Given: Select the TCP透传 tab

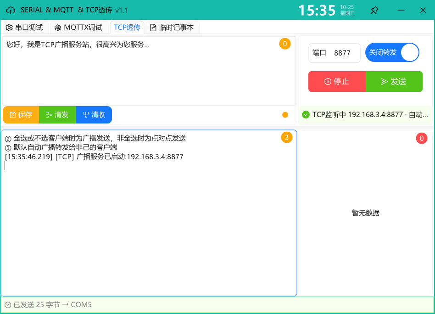Looking at the screenshot, I should pos(127,28).
